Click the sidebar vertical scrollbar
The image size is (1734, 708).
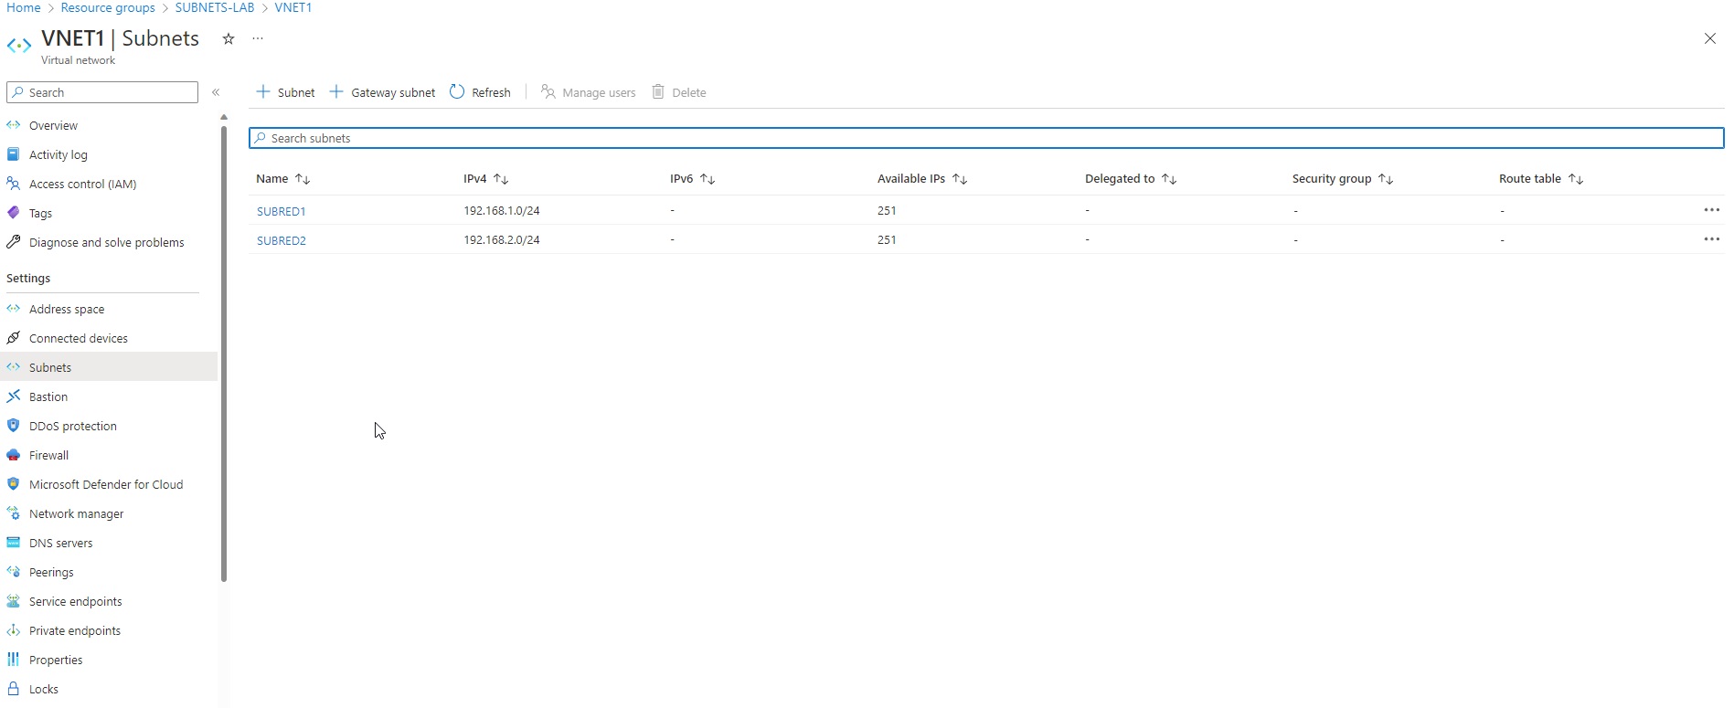[224, 354]
